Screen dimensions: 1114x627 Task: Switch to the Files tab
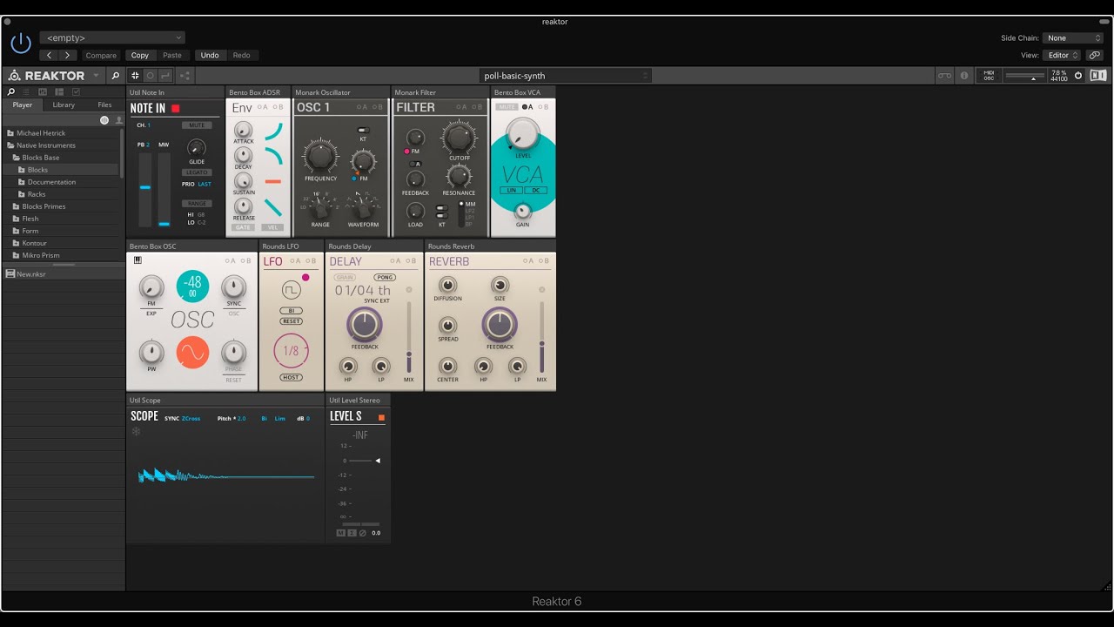coord(104,104)
